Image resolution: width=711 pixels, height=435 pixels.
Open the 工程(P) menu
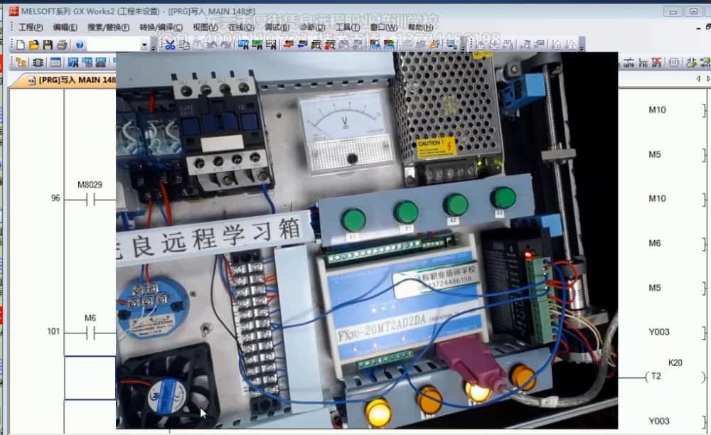tap(31, 27)
